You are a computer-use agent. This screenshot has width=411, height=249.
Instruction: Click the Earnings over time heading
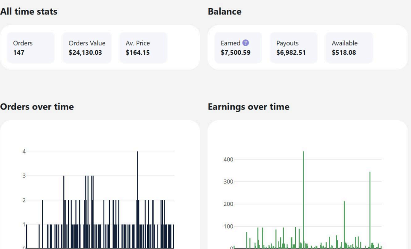(248, 107)
